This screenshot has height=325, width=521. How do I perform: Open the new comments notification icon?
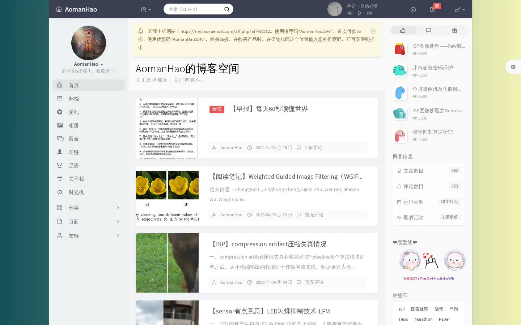click(433, 10)
